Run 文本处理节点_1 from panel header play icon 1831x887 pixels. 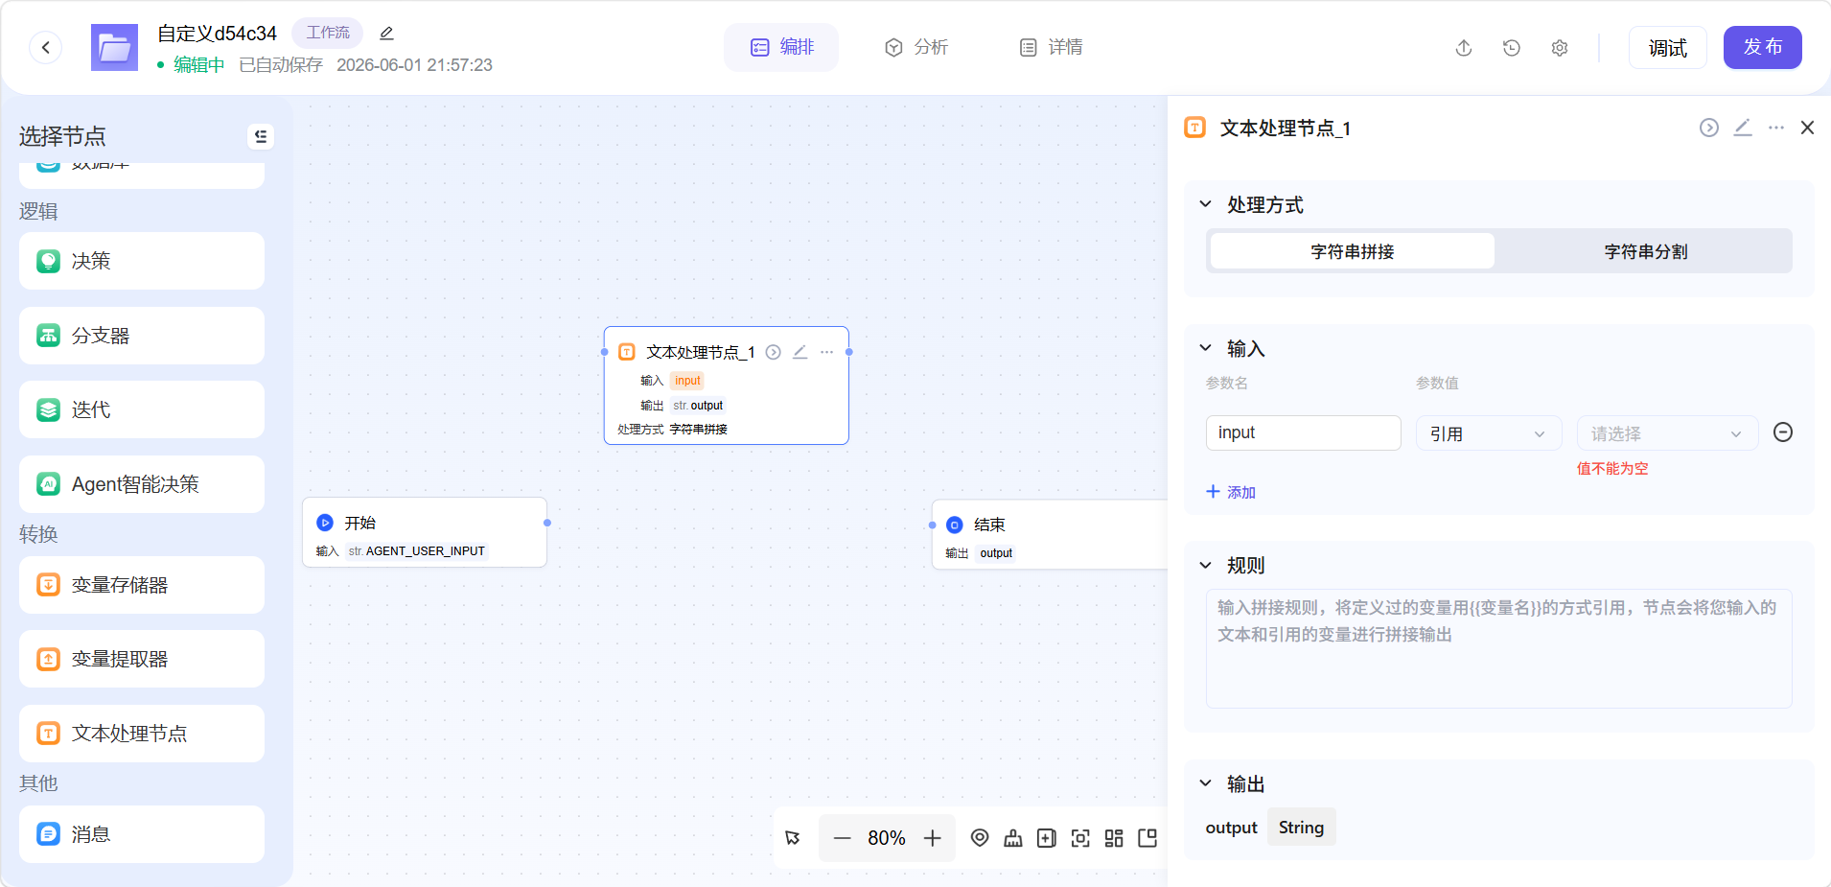[1709, 128]
